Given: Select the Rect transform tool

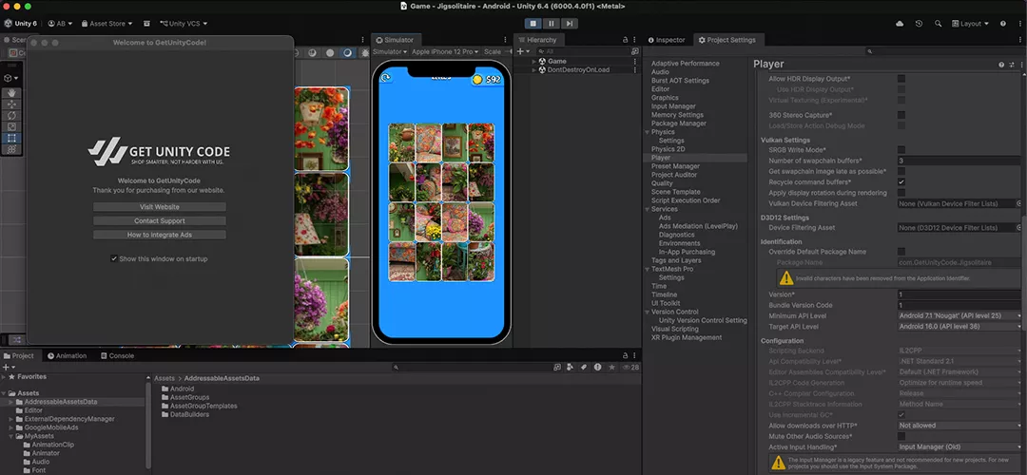Looking at the screenshot, I should click(11, 139).
